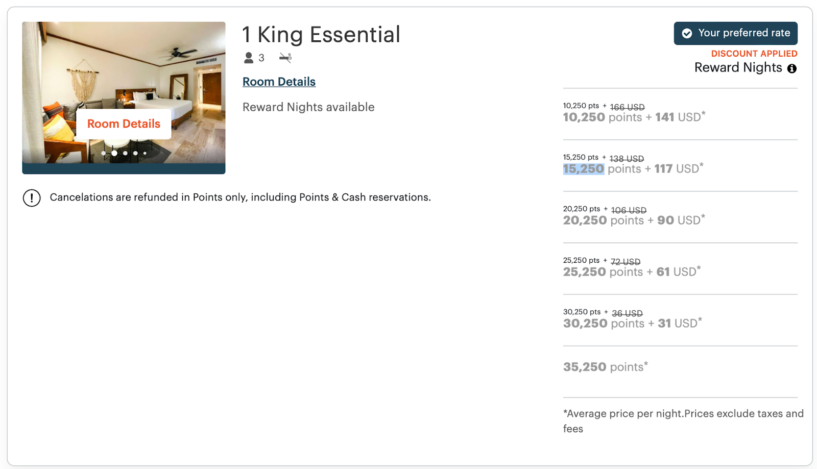
Task: Click the Your preferred rate button
Action: (735, 33)
